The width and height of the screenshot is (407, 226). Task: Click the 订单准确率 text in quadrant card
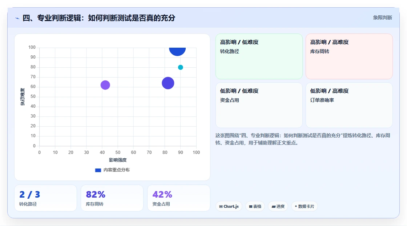[322, 100]
